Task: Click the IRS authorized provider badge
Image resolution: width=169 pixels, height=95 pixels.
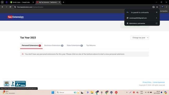Action: pos(7,84)
